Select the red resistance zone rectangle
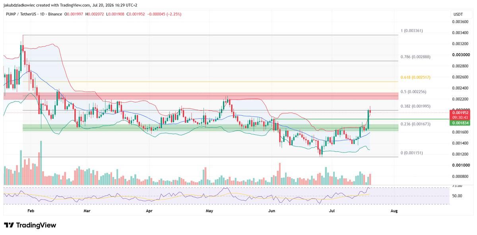 pyautogui.click(x=201, y=96)
